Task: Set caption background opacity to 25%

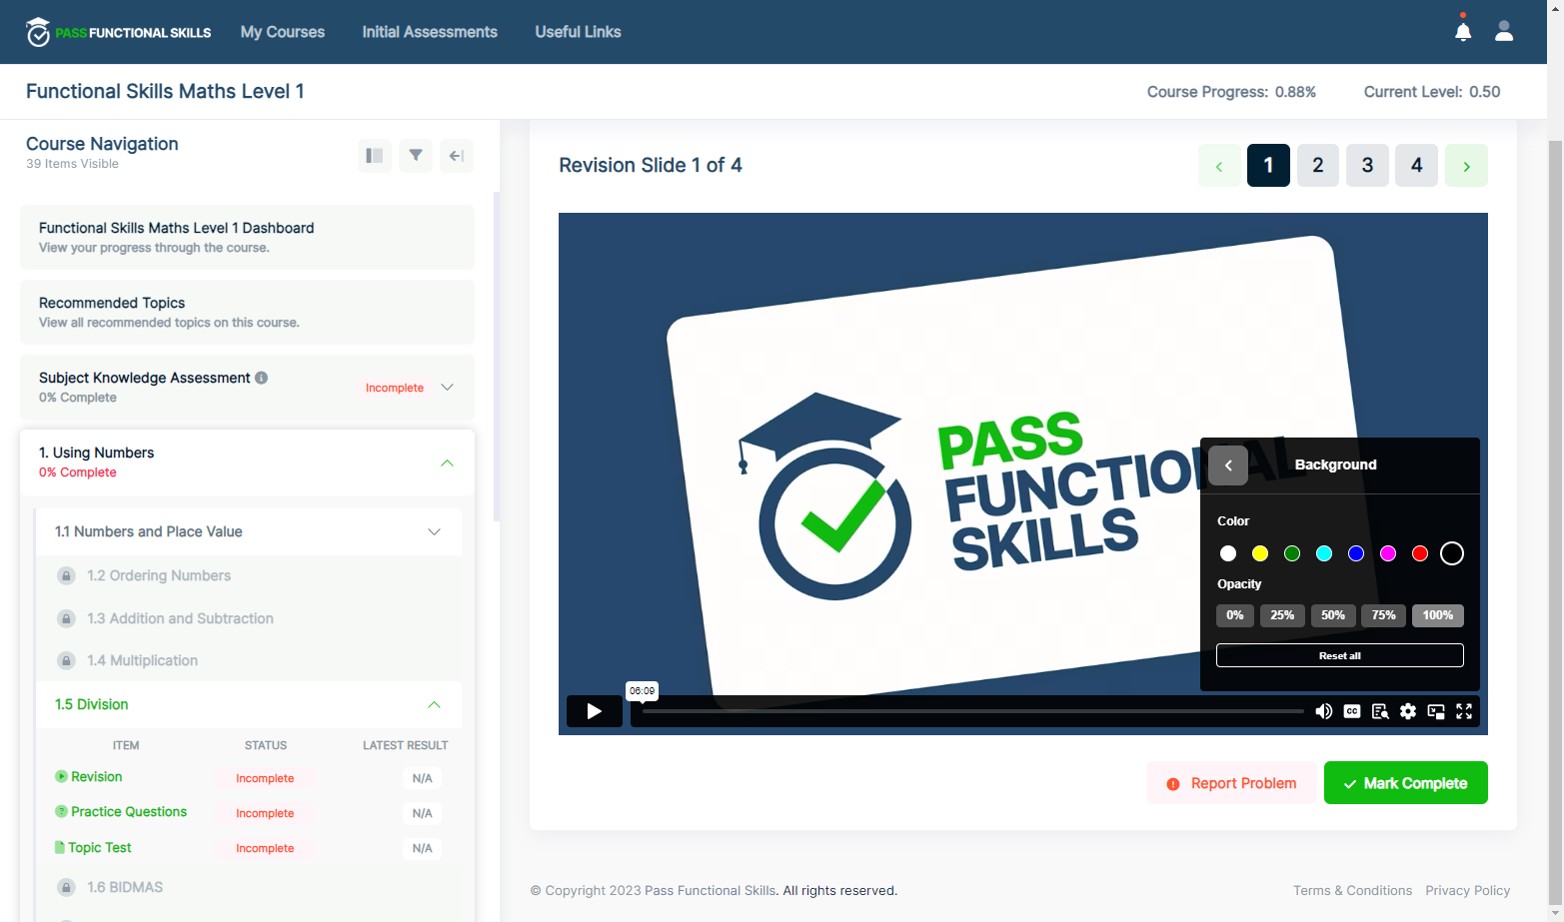Action: 1282,615
